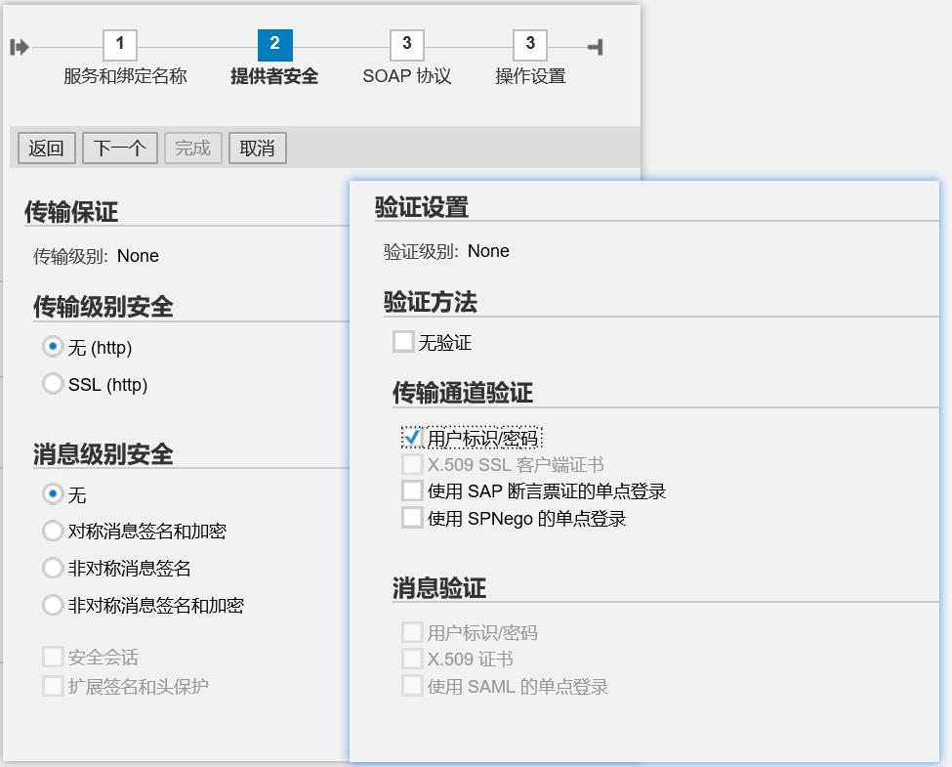Click the 传输级别安全 heading
Viewport: 952px width, 767px height.
(x=103, y=307)
